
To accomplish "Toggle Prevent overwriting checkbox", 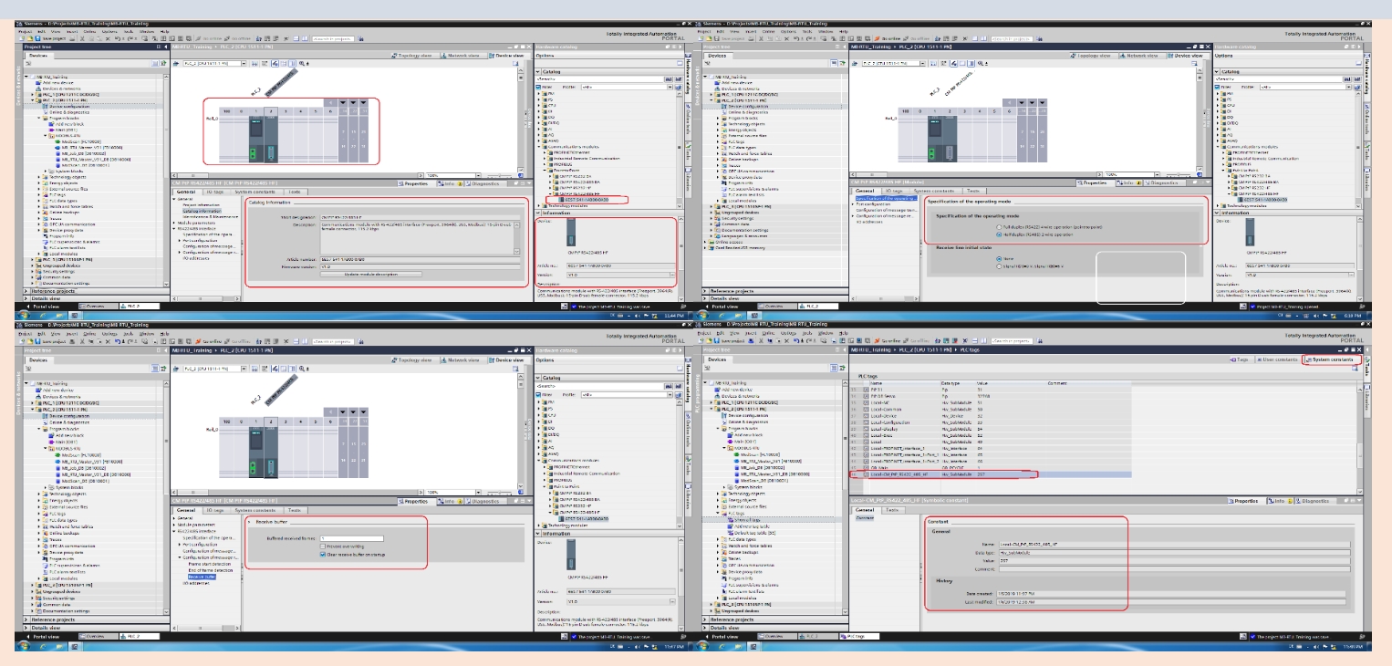I will (x=323, y=546).
